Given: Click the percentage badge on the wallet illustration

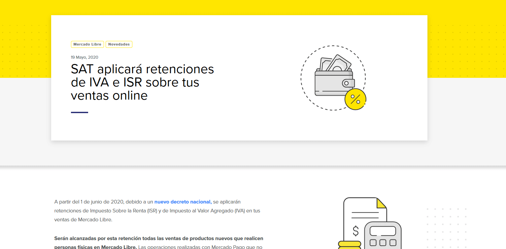Looking at the screenshot, I should 355,99.
